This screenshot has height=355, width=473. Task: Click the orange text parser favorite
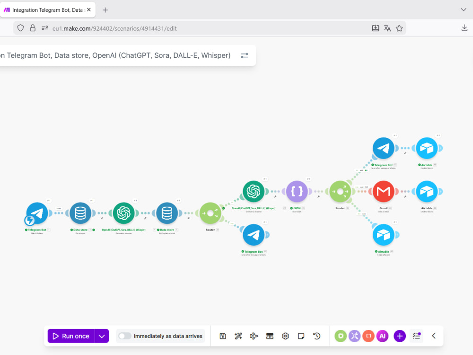click(368, 336)
